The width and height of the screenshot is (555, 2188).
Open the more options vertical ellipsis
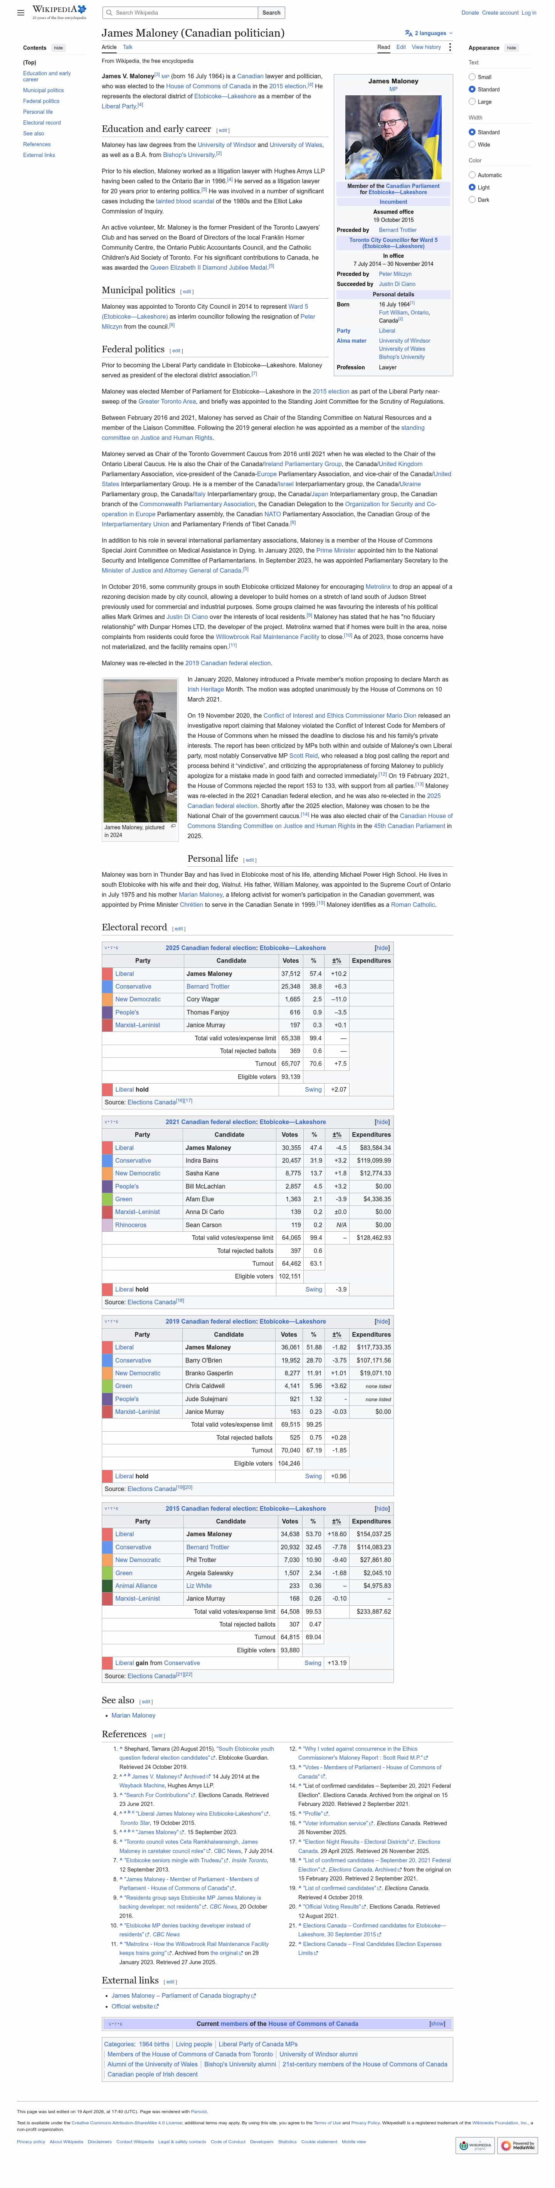[450, 47]
